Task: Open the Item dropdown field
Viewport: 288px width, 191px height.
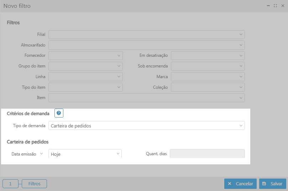Action: [146, 98]
